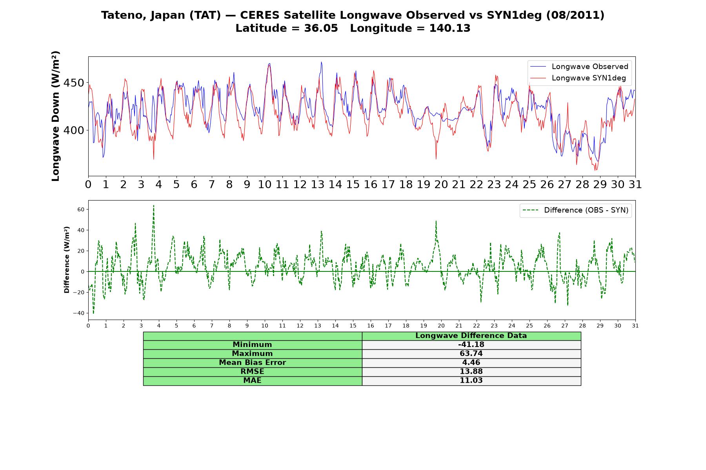Click the 450 tick on upper y-axis
This screenshot has height=470, width=706.
[74, 83]
